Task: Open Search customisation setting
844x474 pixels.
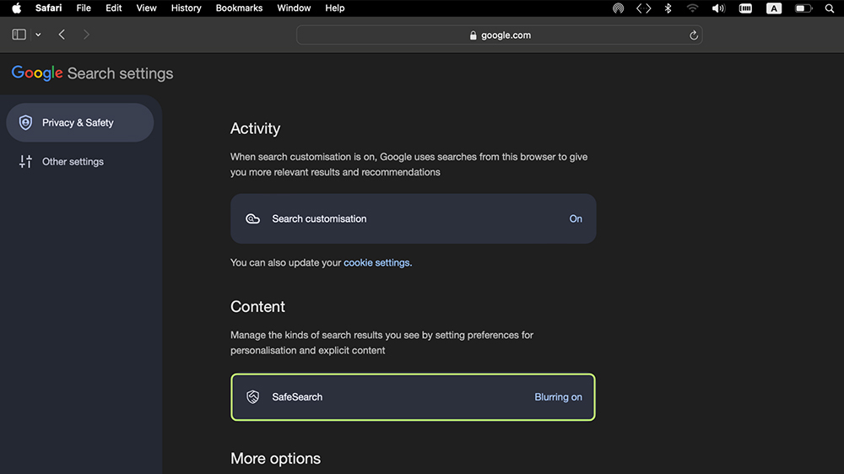Action: click(x=413, y=218)
